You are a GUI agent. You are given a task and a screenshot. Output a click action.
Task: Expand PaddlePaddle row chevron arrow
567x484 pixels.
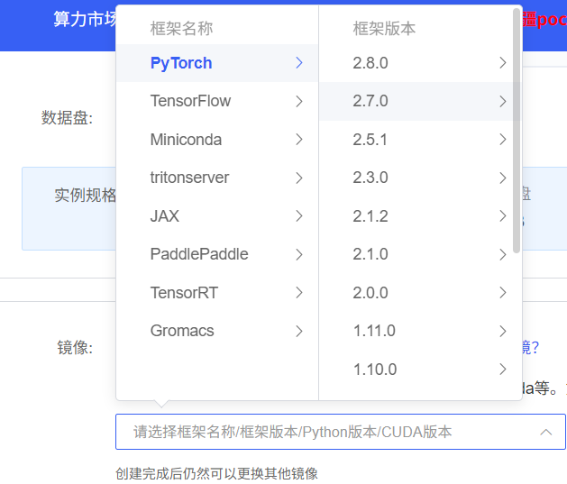coord(299,254)
